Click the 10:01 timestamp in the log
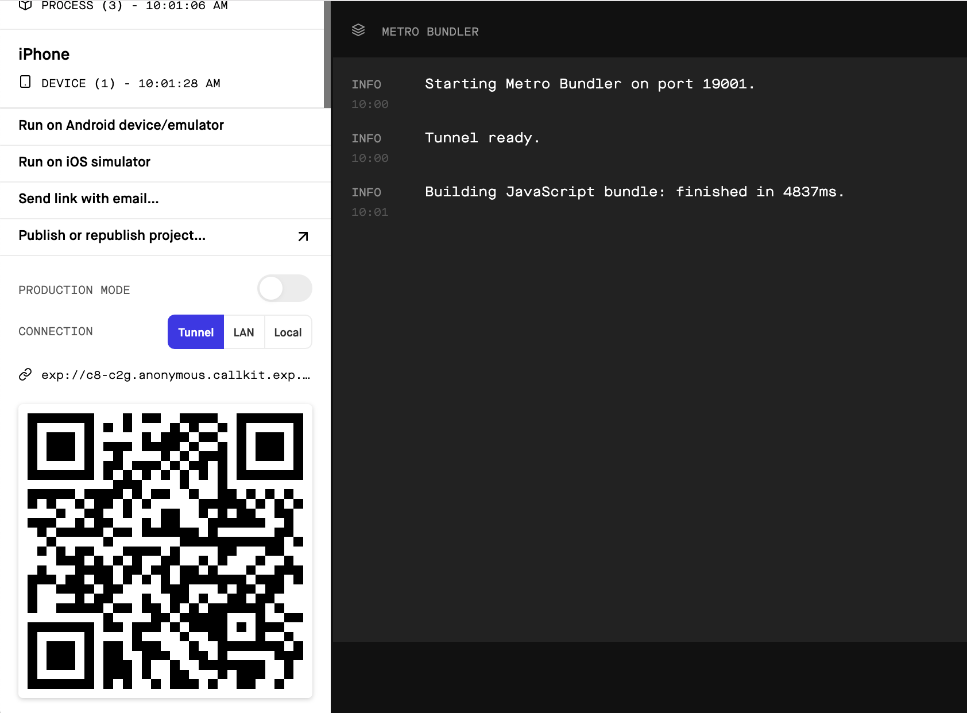Viewport: 967px width, 713px height. point(370,212)
